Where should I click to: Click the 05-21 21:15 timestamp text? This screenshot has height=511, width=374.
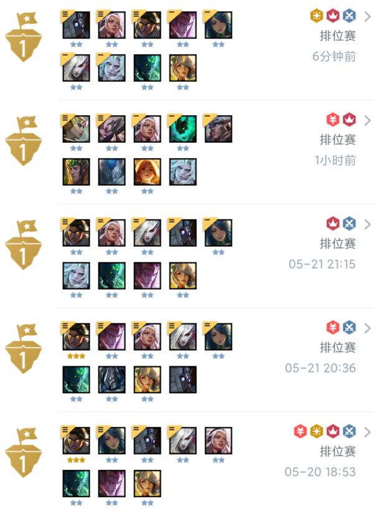pyautogui.click(x=322, y=264)
